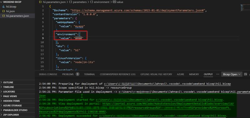Switch to the MEMORY tab
The width and height of the screenshot is (250, 118).
coord(194,74)
